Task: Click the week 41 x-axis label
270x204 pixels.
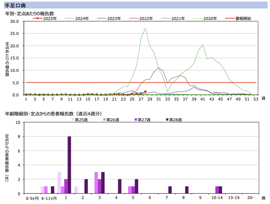Action: click(202, 99)
